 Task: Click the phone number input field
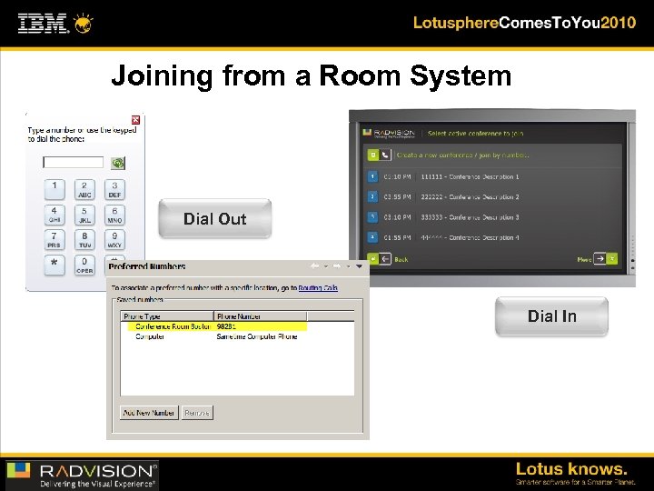coord(74,163)
